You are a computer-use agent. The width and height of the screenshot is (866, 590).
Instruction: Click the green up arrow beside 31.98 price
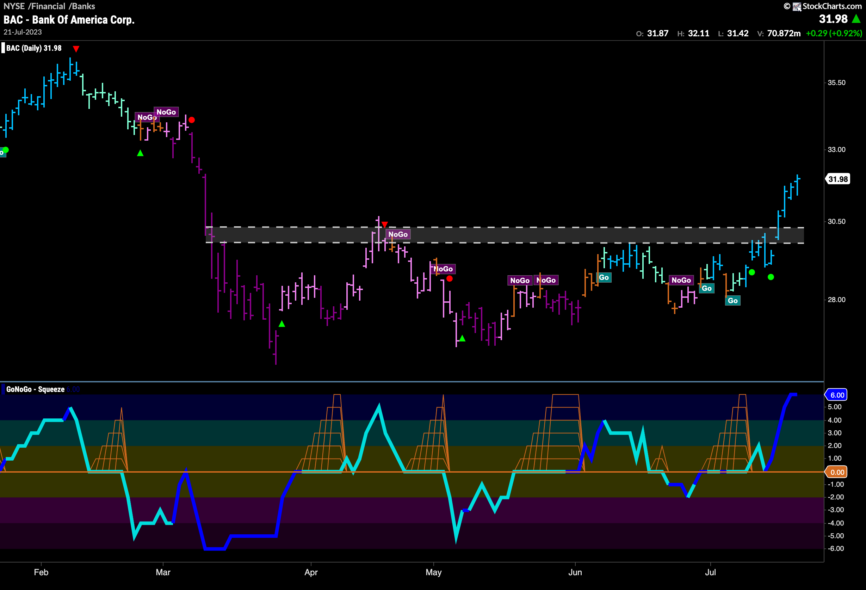pyautogui.click(x=856, y=19)
